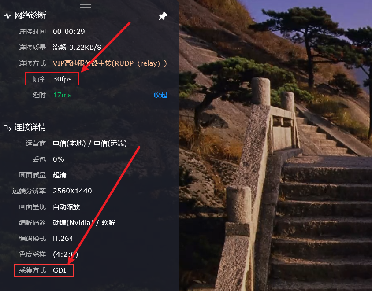Click the 流畅 3.22KB/S quality value
372x291 pixels.
click(77, 48)
